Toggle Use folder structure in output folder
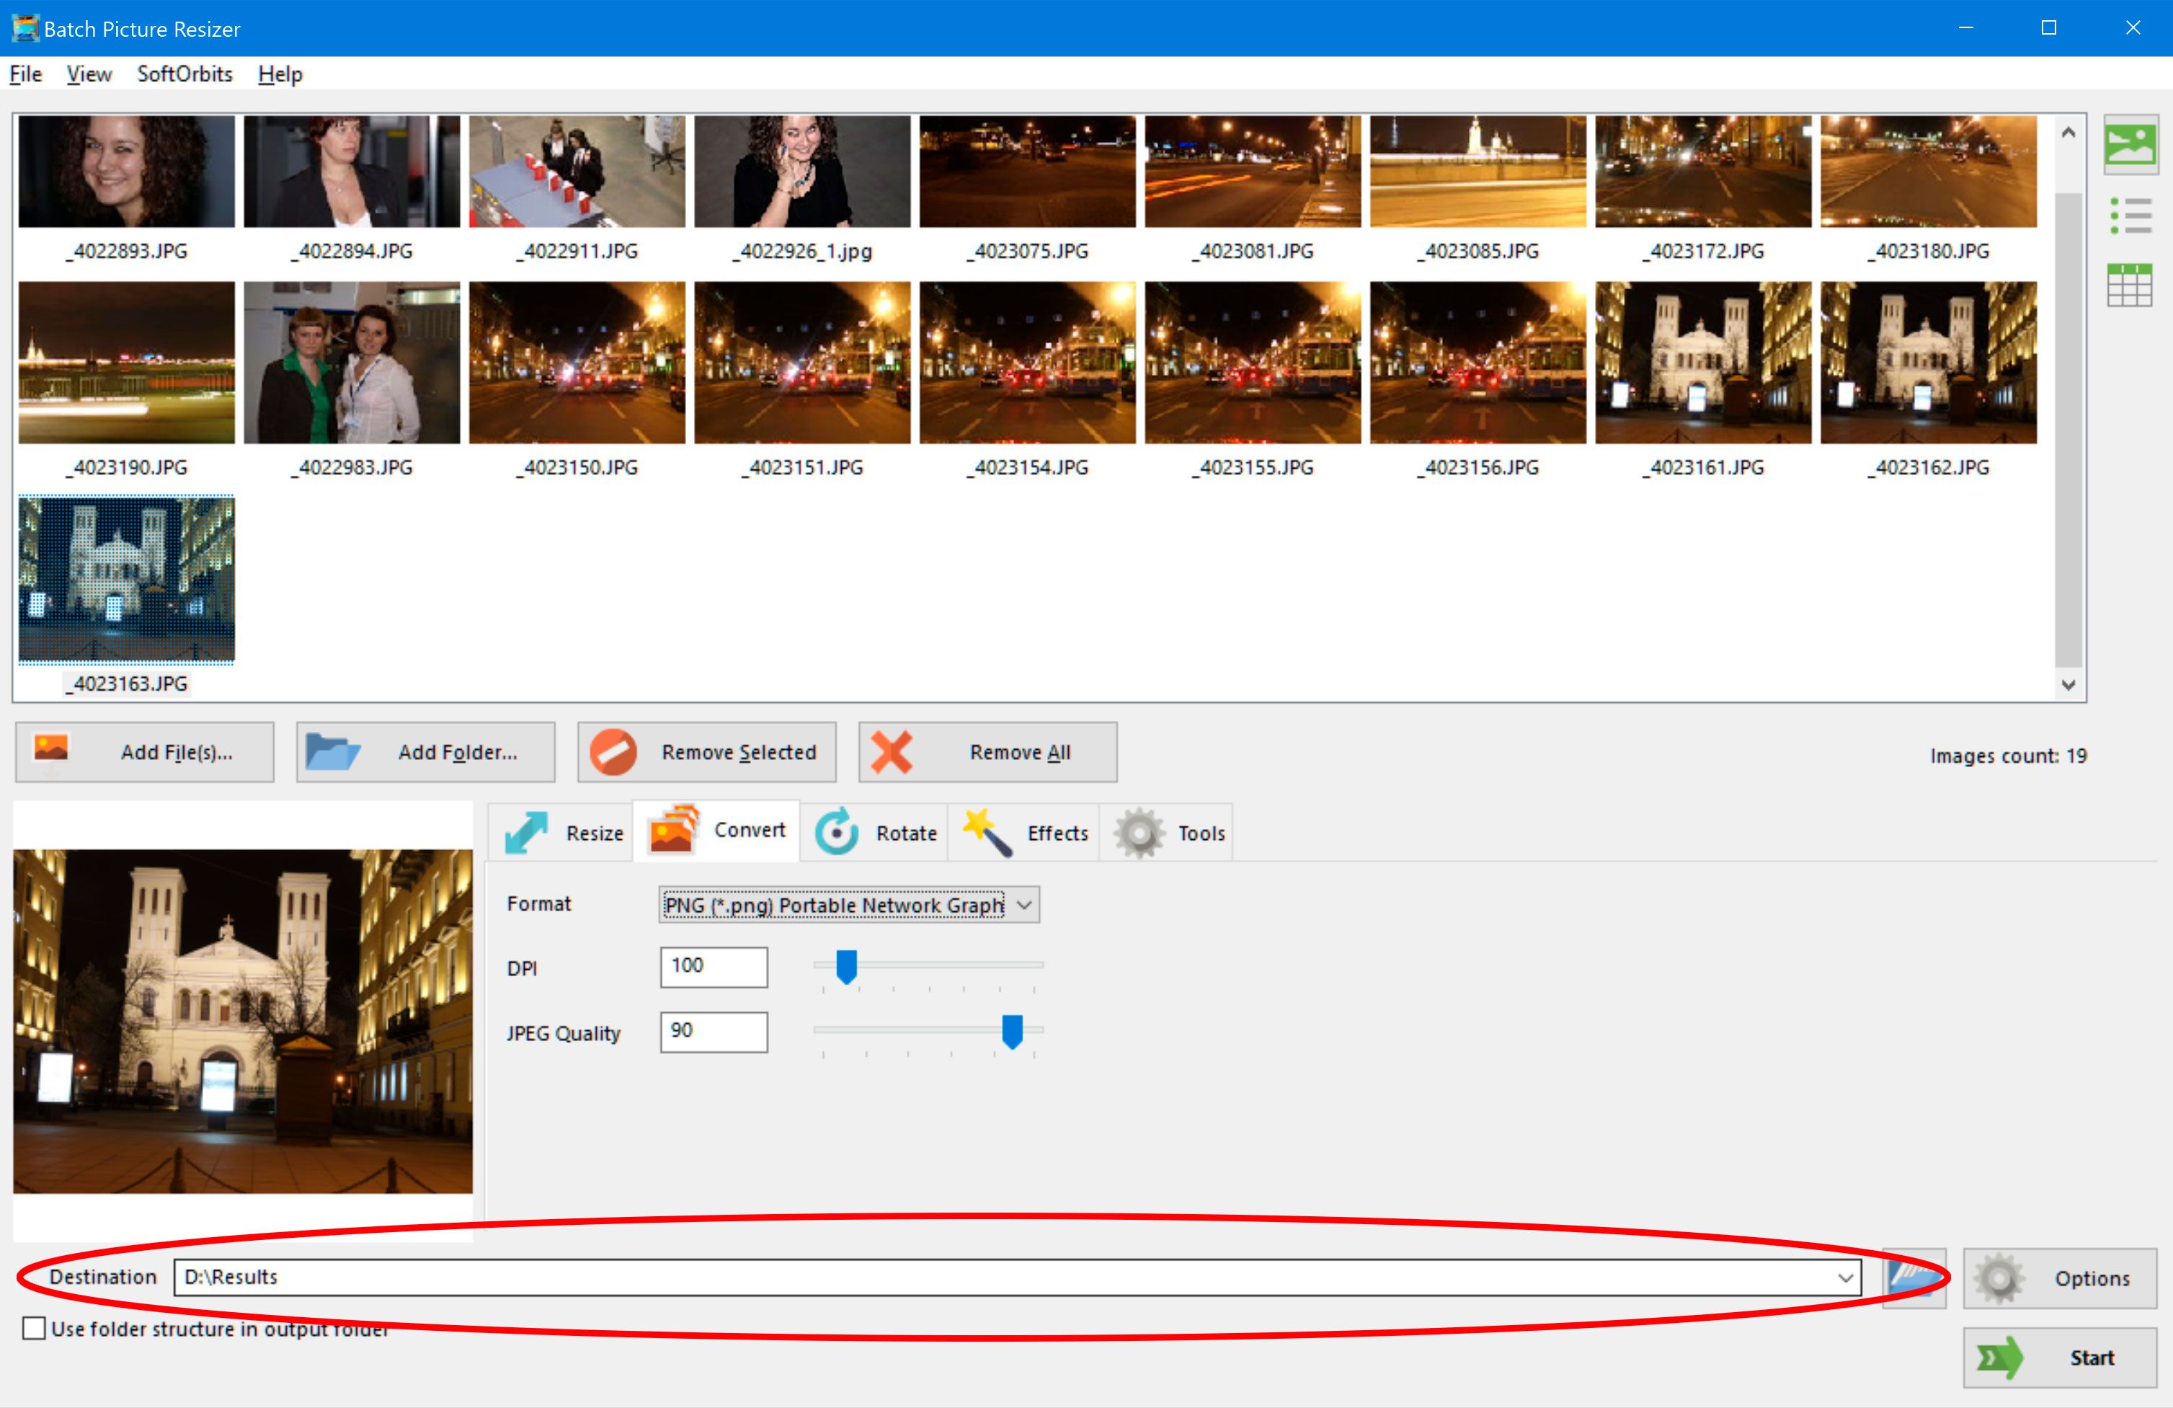This screenshot has height=1408, width=2173. 33,1329
